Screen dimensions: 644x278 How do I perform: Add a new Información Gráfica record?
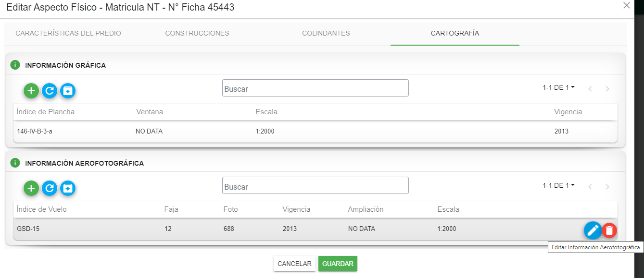coord(31,90)
